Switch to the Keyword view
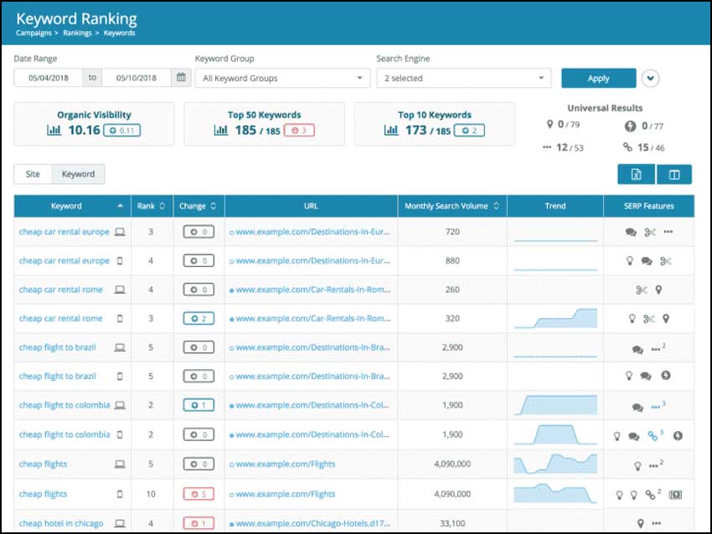Screen dimensions: 712x534 pyautogui.click(x=78, y=174)
